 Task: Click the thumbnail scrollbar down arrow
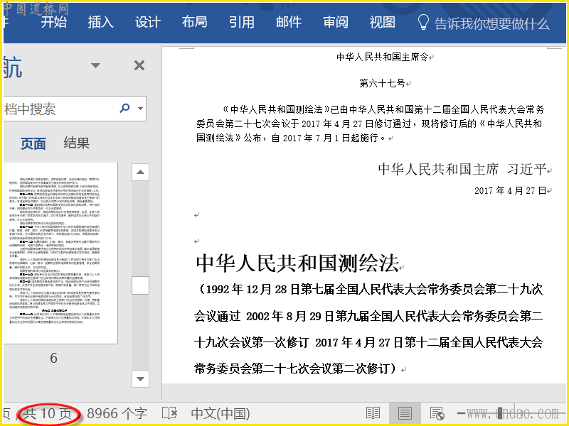tap(140, 379)
